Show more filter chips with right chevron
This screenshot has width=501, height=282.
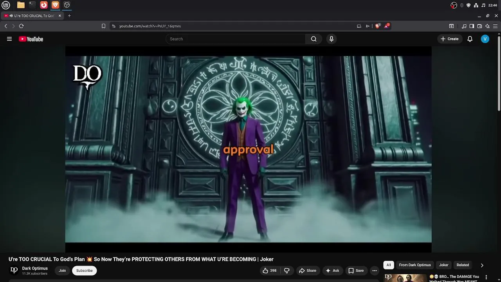pos(482,265)
